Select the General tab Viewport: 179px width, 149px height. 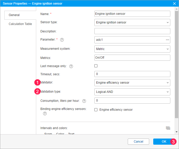coord(14,15)
